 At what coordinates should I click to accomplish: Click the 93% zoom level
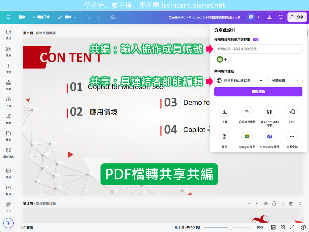260,227
